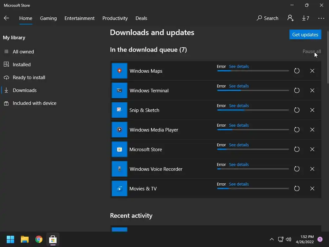Image resolution: width=329 pixels, height=247 pixels.
Task: Switch to the Deals tab
Action: [141, 18]
